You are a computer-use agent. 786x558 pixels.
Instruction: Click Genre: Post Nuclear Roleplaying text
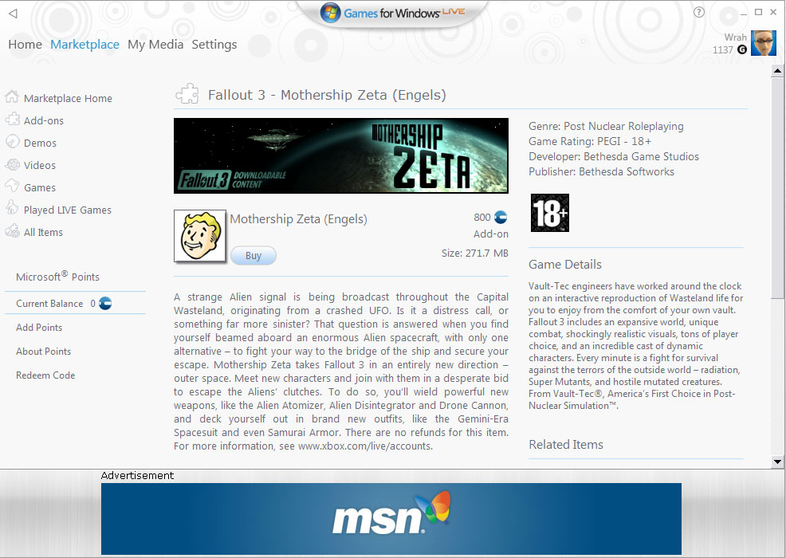click(606, 126)
